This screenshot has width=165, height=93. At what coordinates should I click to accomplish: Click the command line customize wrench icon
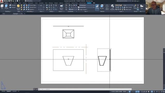pos(37,89)
